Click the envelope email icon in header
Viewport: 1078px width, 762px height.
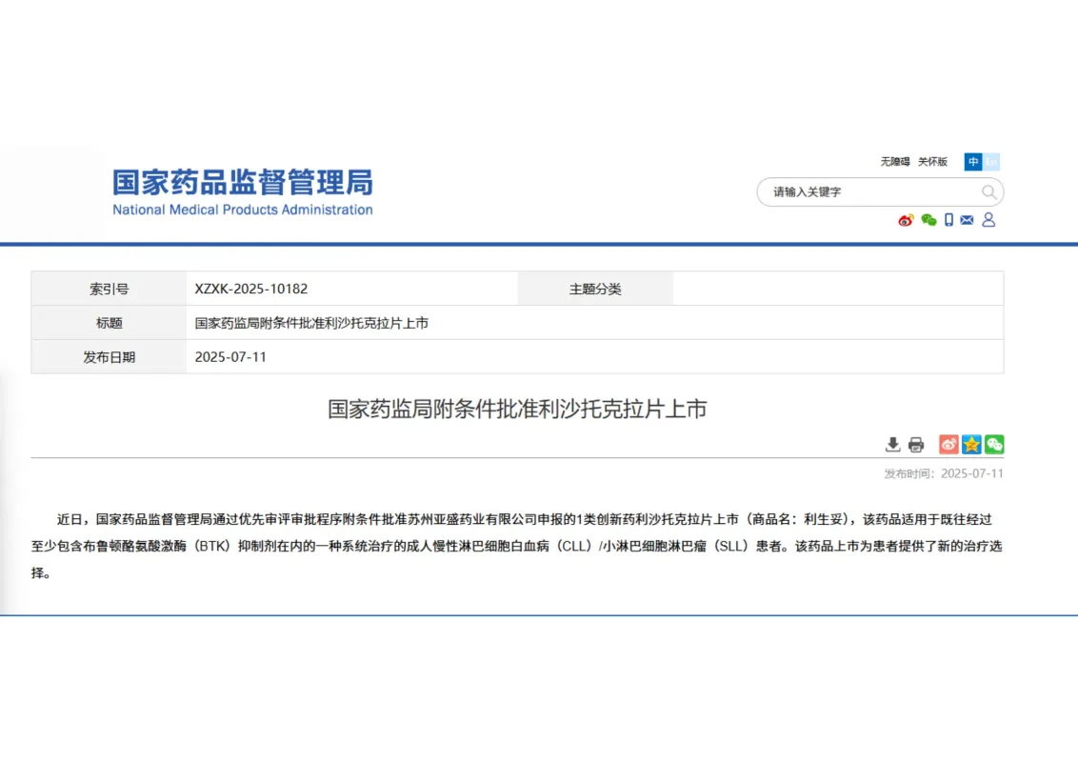pyautogui.click(x=968, y=220)
